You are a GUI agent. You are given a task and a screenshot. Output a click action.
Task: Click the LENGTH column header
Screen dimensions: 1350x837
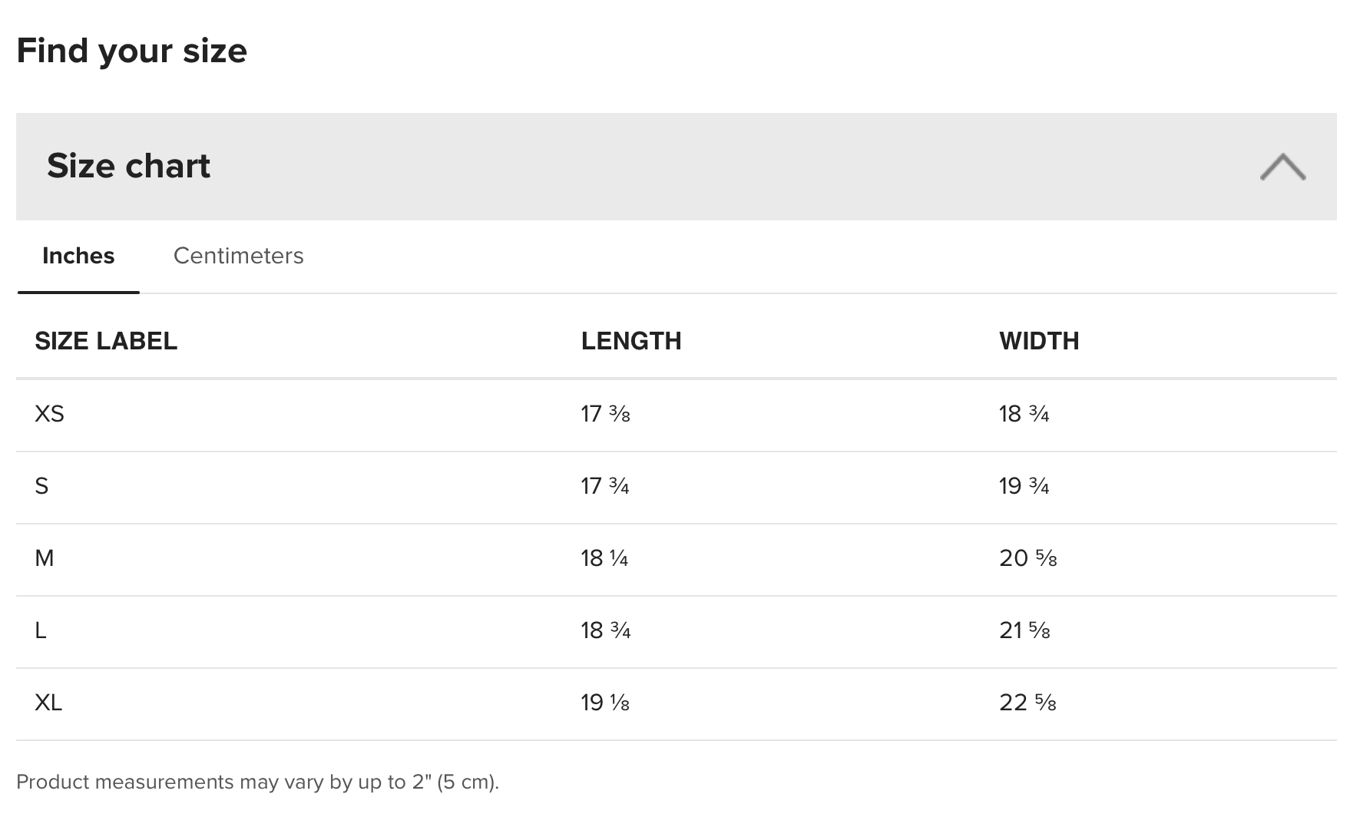(630, 341)
